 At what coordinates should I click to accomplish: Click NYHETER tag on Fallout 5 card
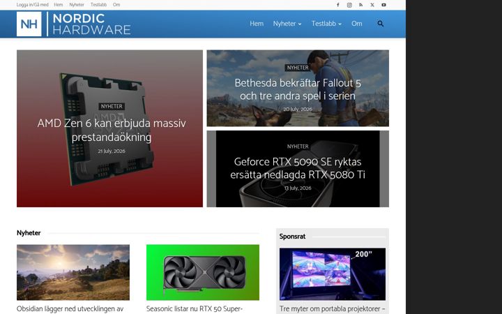coord(298,68)
